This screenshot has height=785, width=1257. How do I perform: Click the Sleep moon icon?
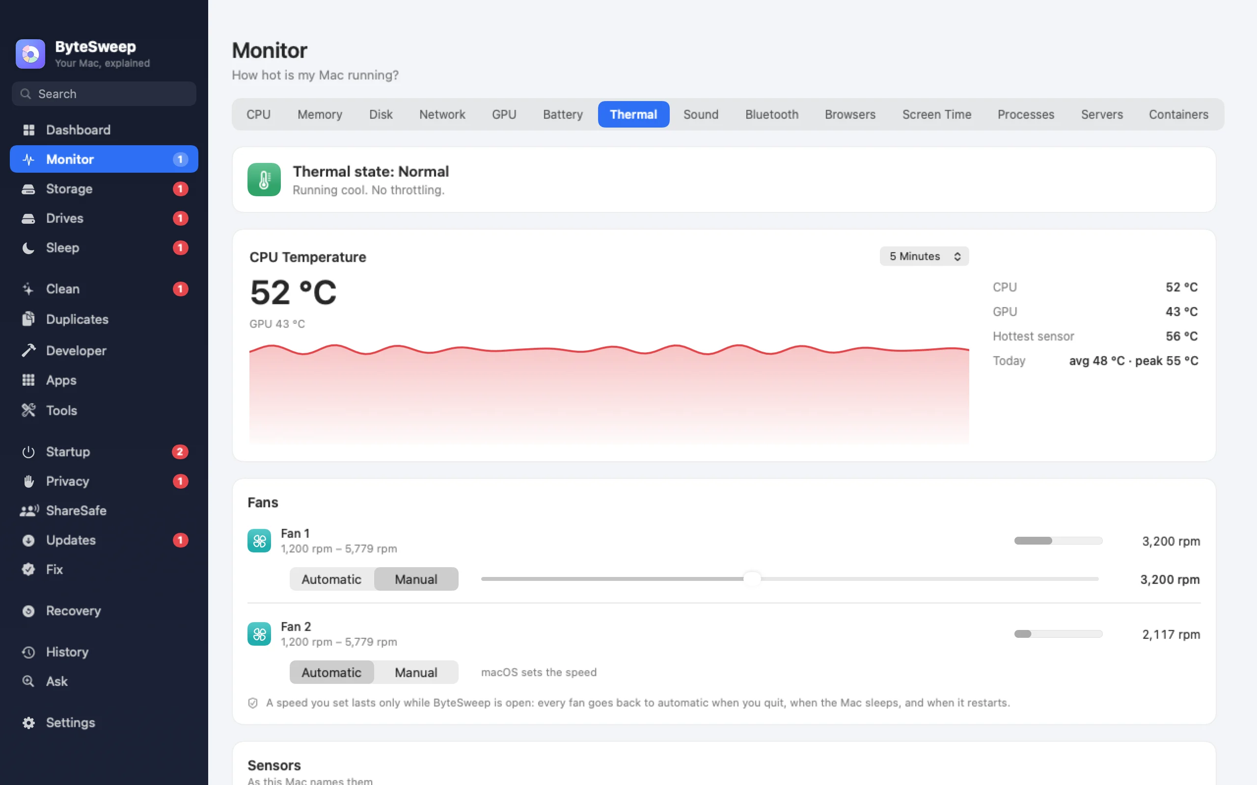(x=28, y=248)
